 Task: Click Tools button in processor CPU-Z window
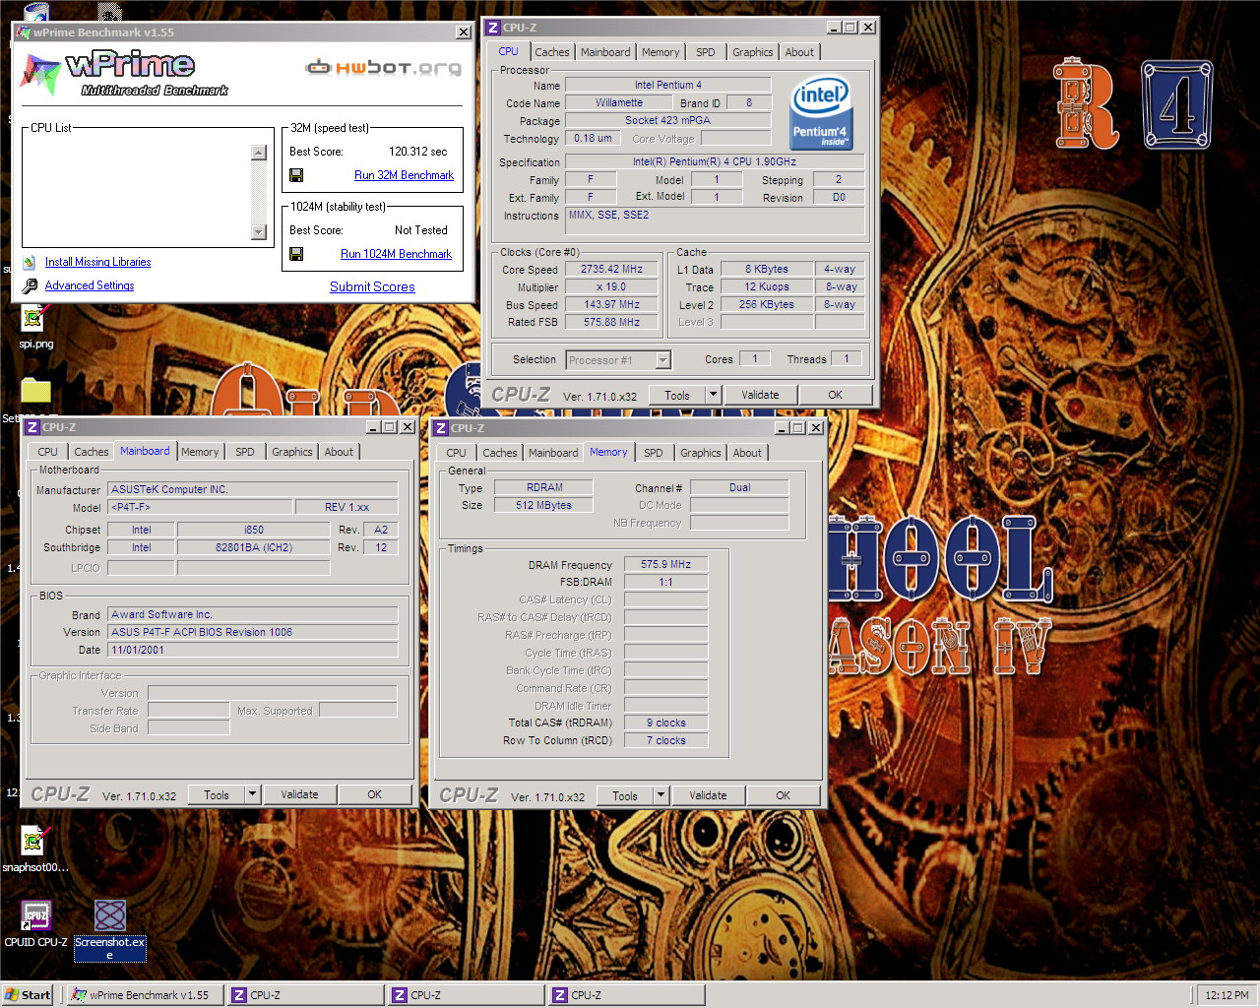(677, 395)
